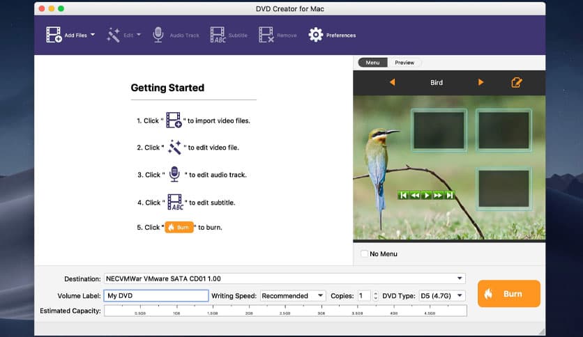Enable the No Menu checkbox

point(364,254)
